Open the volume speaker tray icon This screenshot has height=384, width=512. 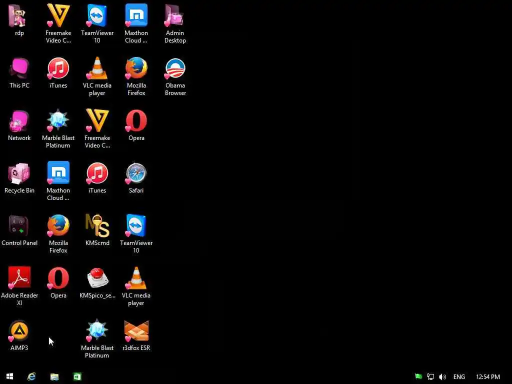point(442,377)
